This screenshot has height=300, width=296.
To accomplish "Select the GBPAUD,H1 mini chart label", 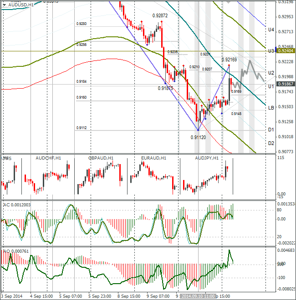I will click(x=101, y=158).
